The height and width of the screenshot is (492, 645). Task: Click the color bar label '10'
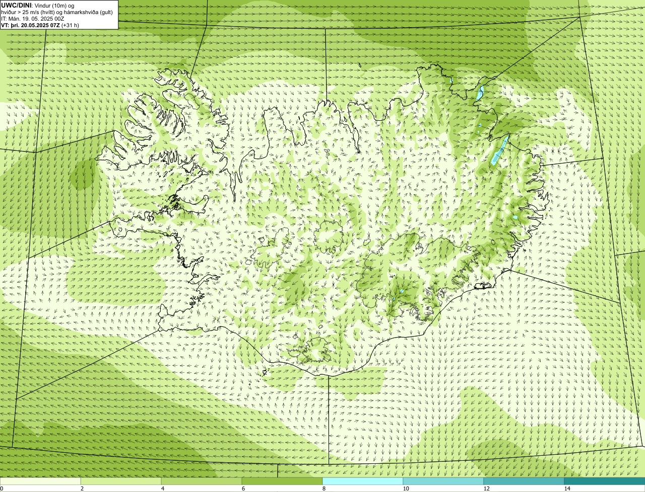(x=405, y=488)
